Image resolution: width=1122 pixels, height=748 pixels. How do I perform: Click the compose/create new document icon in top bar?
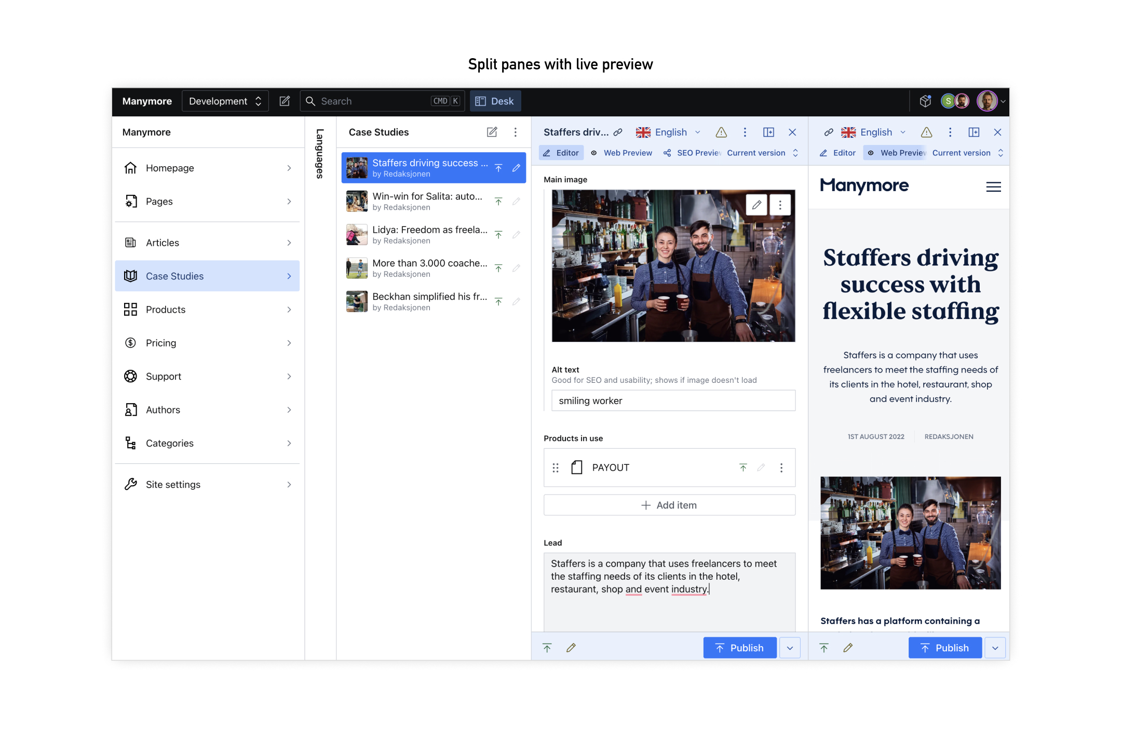click(x=285, y=101)
